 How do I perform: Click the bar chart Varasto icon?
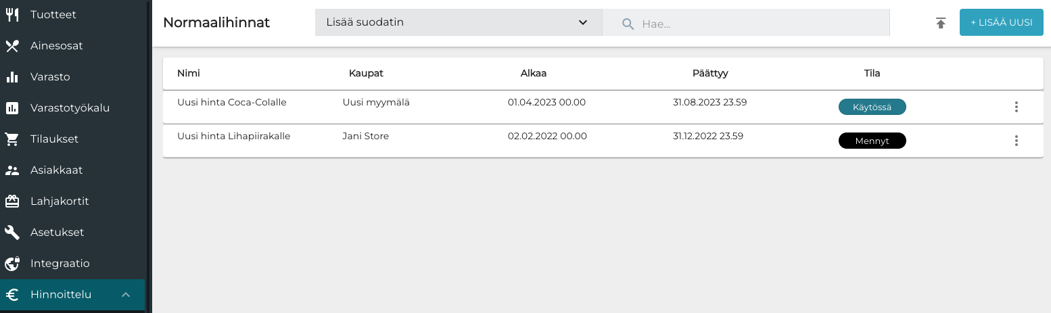pos(12,77)
